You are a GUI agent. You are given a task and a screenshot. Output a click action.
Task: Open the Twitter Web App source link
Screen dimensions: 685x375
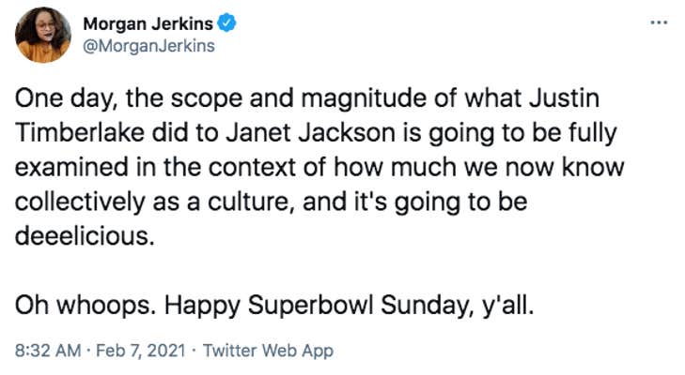pyautogui.click(x=268, y=351)
